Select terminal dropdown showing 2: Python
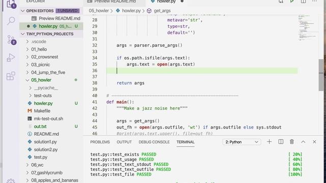Viewport: 326px width, 183px height. [241, 142]
